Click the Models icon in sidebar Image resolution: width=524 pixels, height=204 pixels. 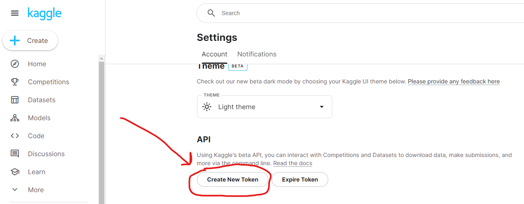pyautogui.click(x=15, y=118)
